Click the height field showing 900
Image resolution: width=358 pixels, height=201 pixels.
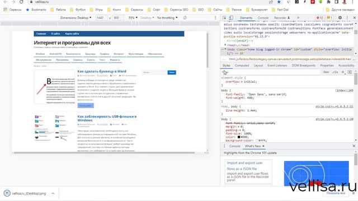click(117, 17)
